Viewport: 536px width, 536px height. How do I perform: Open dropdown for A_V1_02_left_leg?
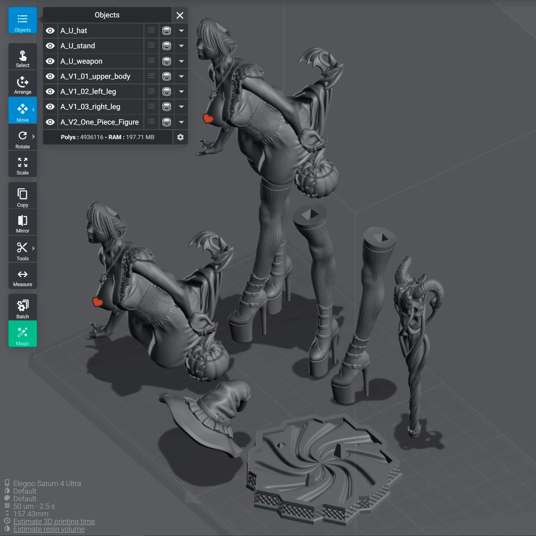point(181,91)
